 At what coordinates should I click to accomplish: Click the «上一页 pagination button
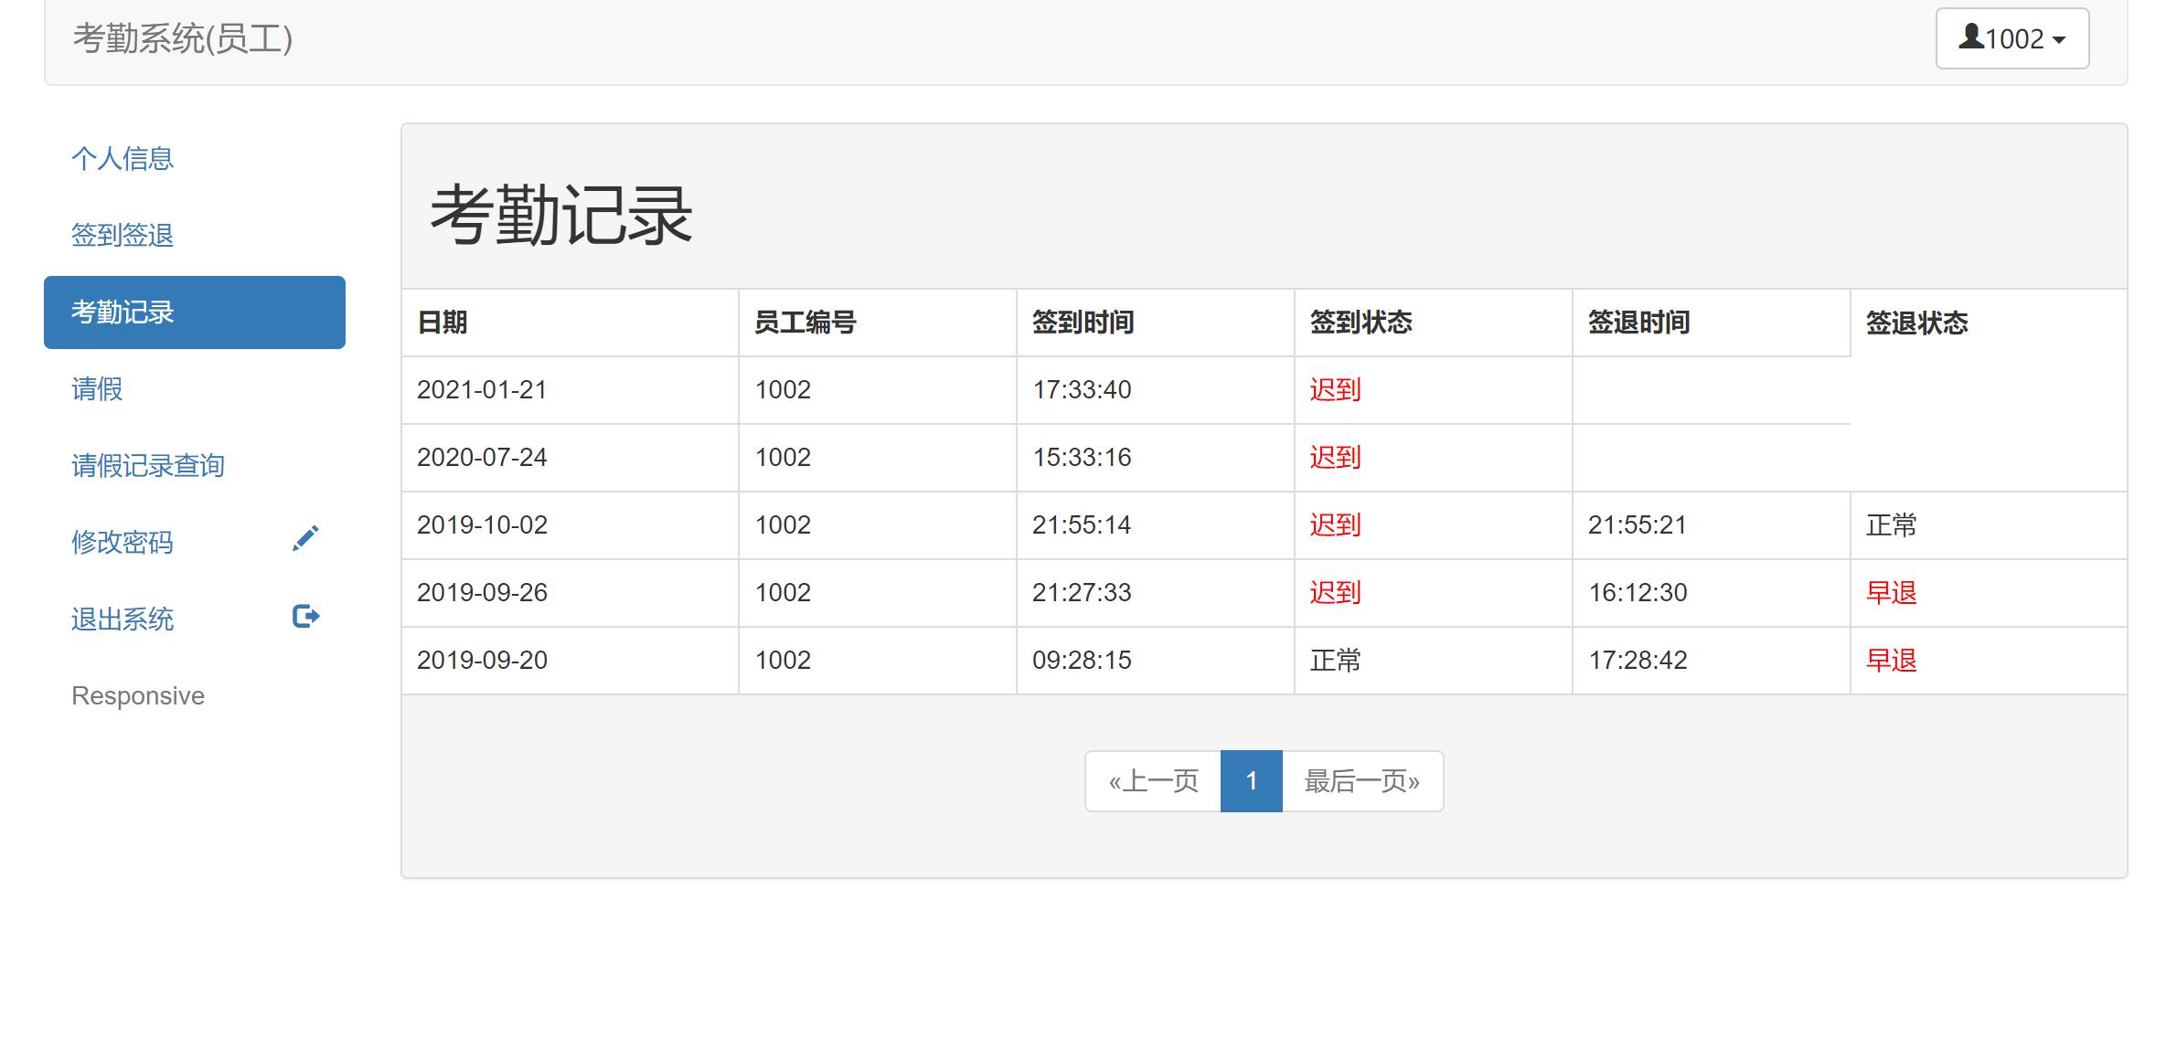[1153, 781]
